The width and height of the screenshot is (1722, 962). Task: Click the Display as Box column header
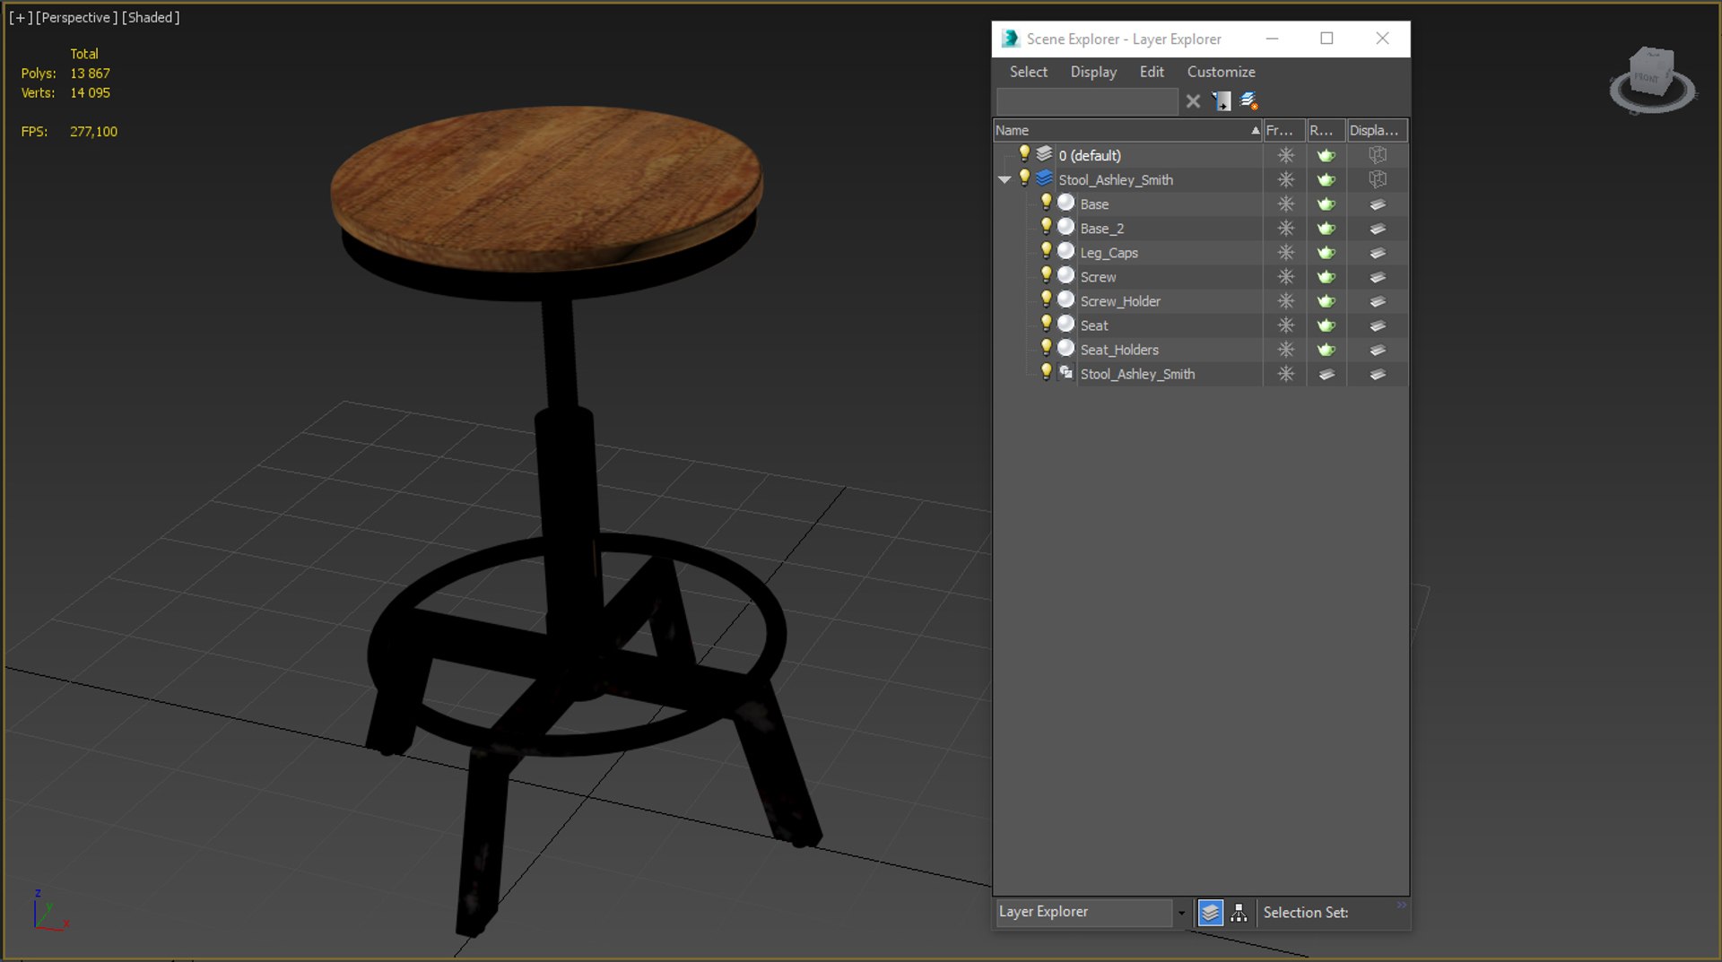tap(1377, 130)
